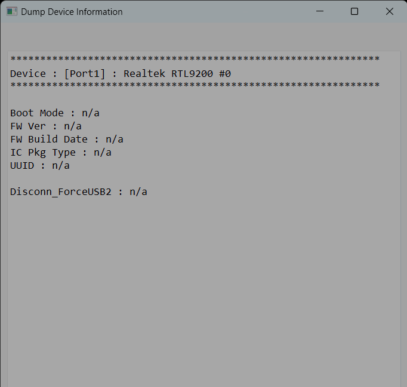Click the 'Disconn_ForceUSB2 : n/a' line
Viewport: 407px width, 387px height.
[x=79, y=192]
